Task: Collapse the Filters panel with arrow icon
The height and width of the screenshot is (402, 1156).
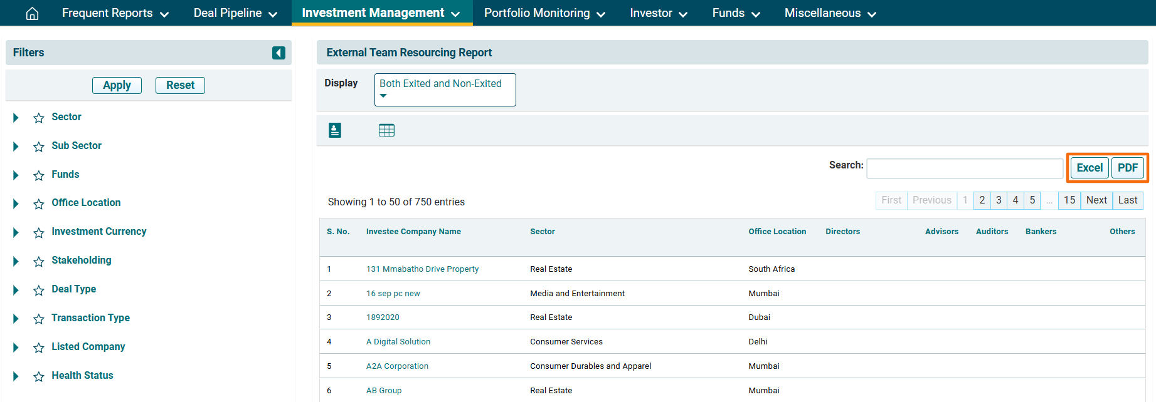Action: click(278, 53)
